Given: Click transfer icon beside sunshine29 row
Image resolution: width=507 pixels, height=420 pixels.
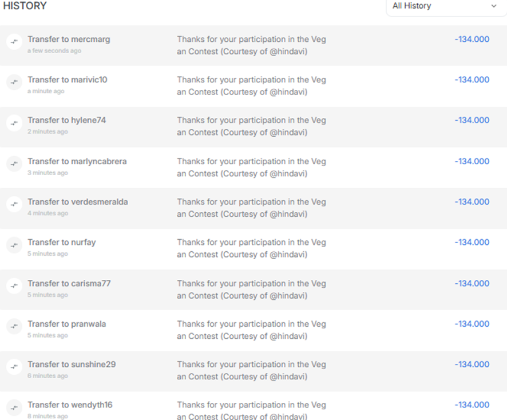Looking at the screenshot, I should click(14, 367).
